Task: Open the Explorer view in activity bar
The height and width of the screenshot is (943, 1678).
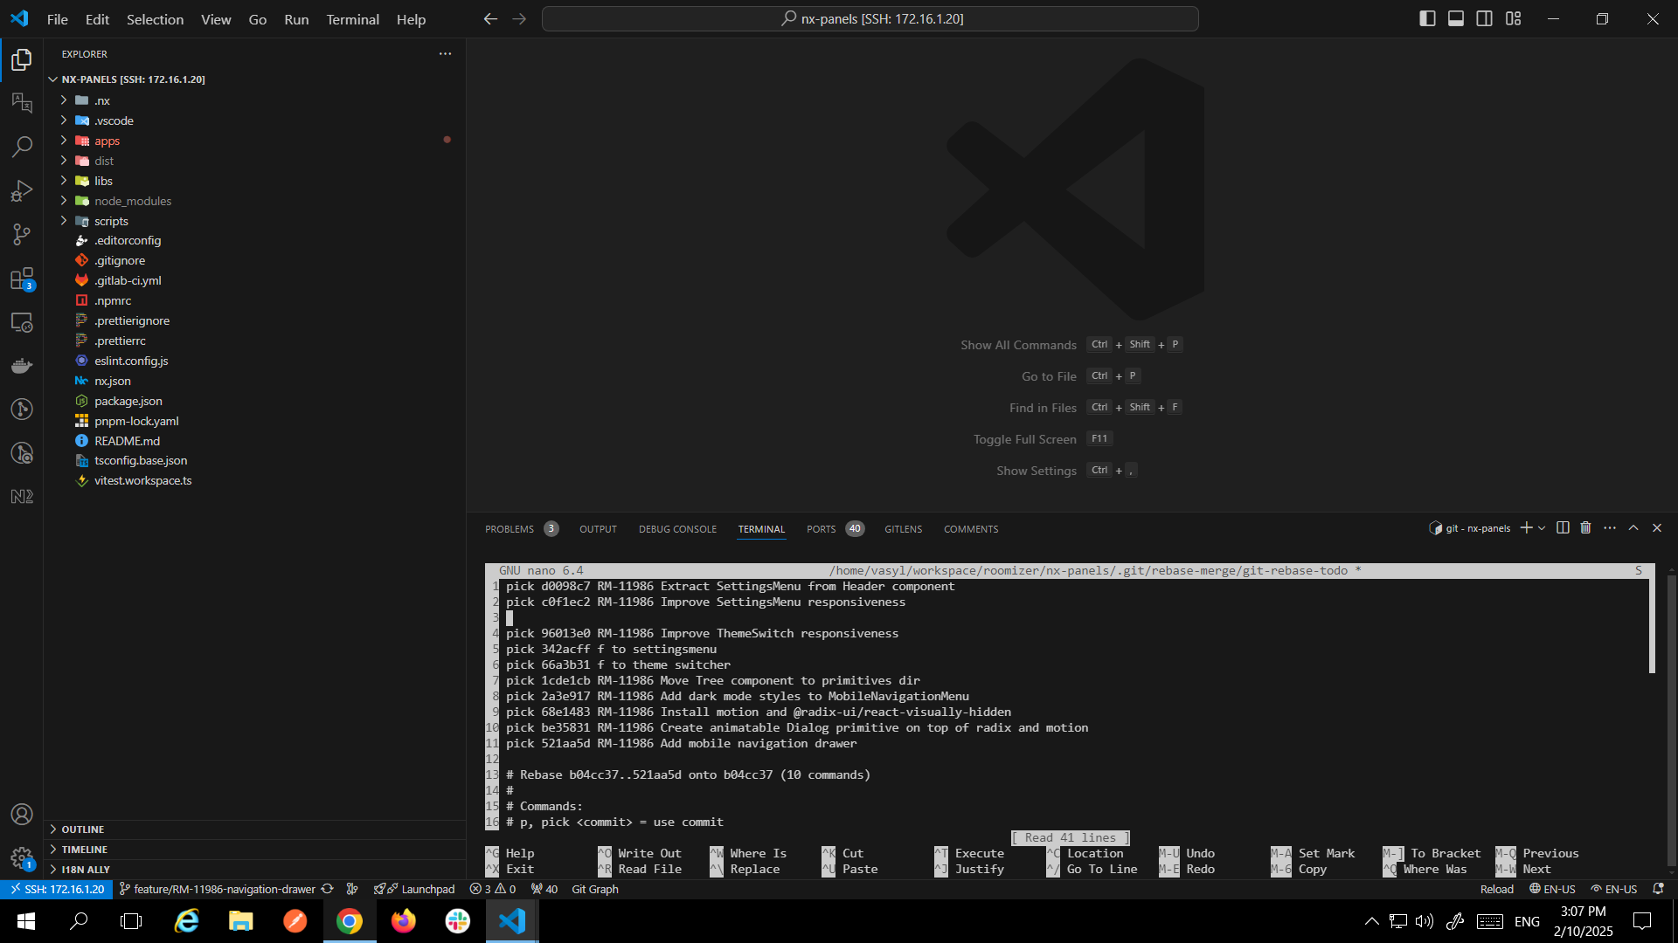Action: (x=22, y=59)
